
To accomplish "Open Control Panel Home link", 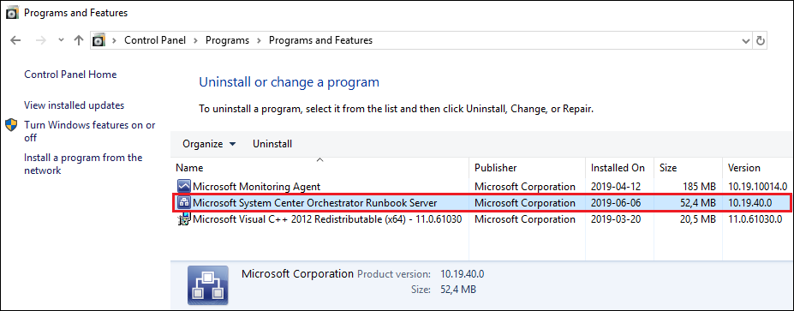I will 70,75.
